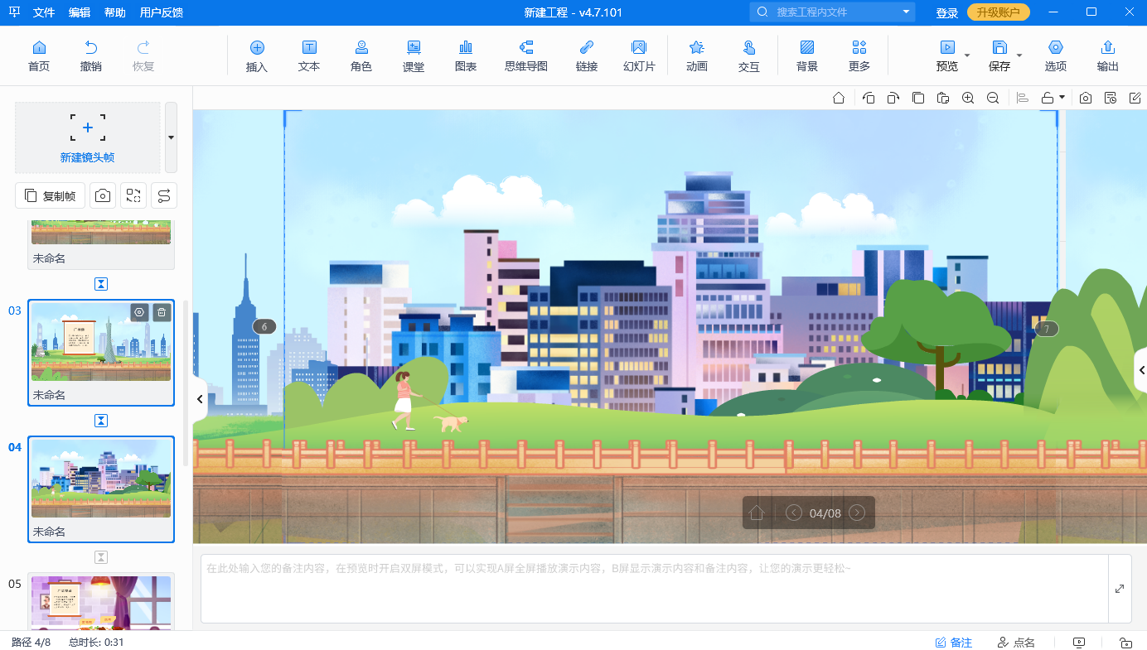Image resolution: width=1147 pixels, height=650 pixels.
Task: Open the 文件 menu
Action: pos(44,12)
